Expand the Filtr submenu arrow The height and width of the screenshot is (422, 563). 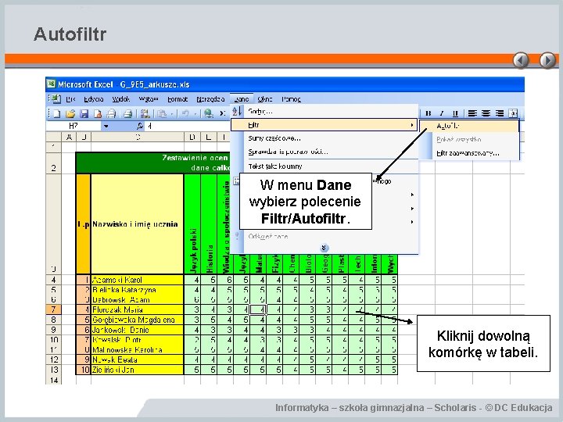(x=411, y=125)
